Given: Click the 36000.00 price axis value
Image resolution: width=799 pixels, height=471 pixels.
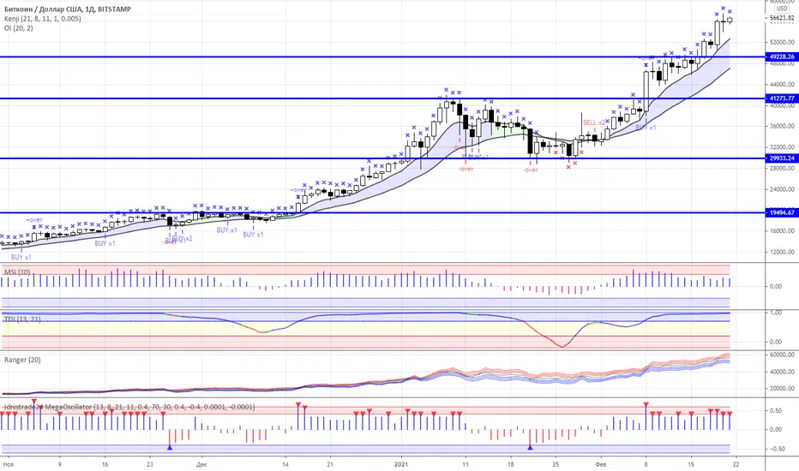Looking at the screenshot, I should pos(782,126).
